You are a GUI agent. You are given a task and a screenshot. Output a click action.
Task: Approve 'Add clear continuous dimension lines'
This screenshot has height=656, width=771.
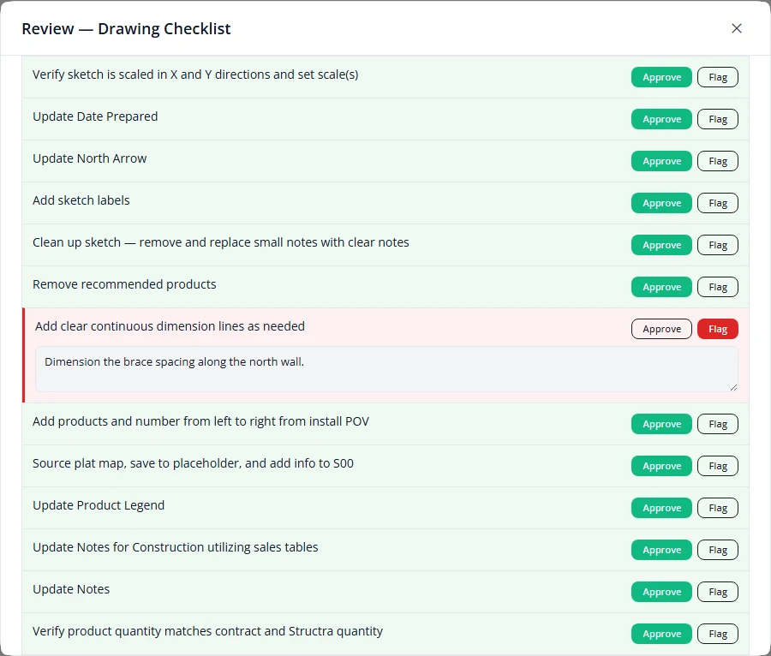point(661,329)
